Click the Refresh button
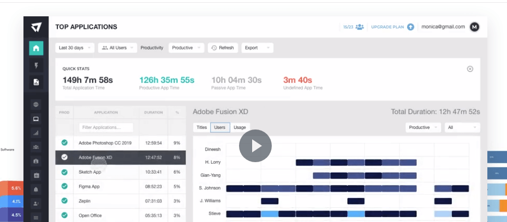This screenshot has height=222, width=507. pos(223,48)
